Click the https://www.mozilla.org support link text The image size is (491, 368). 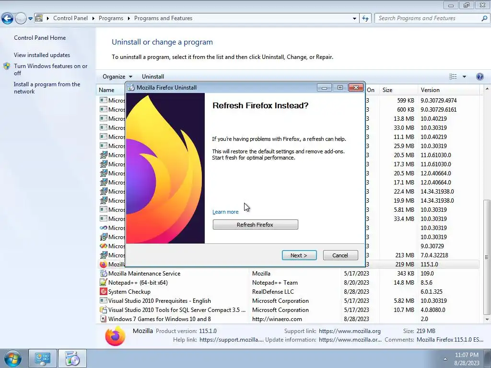pos(350,331)
